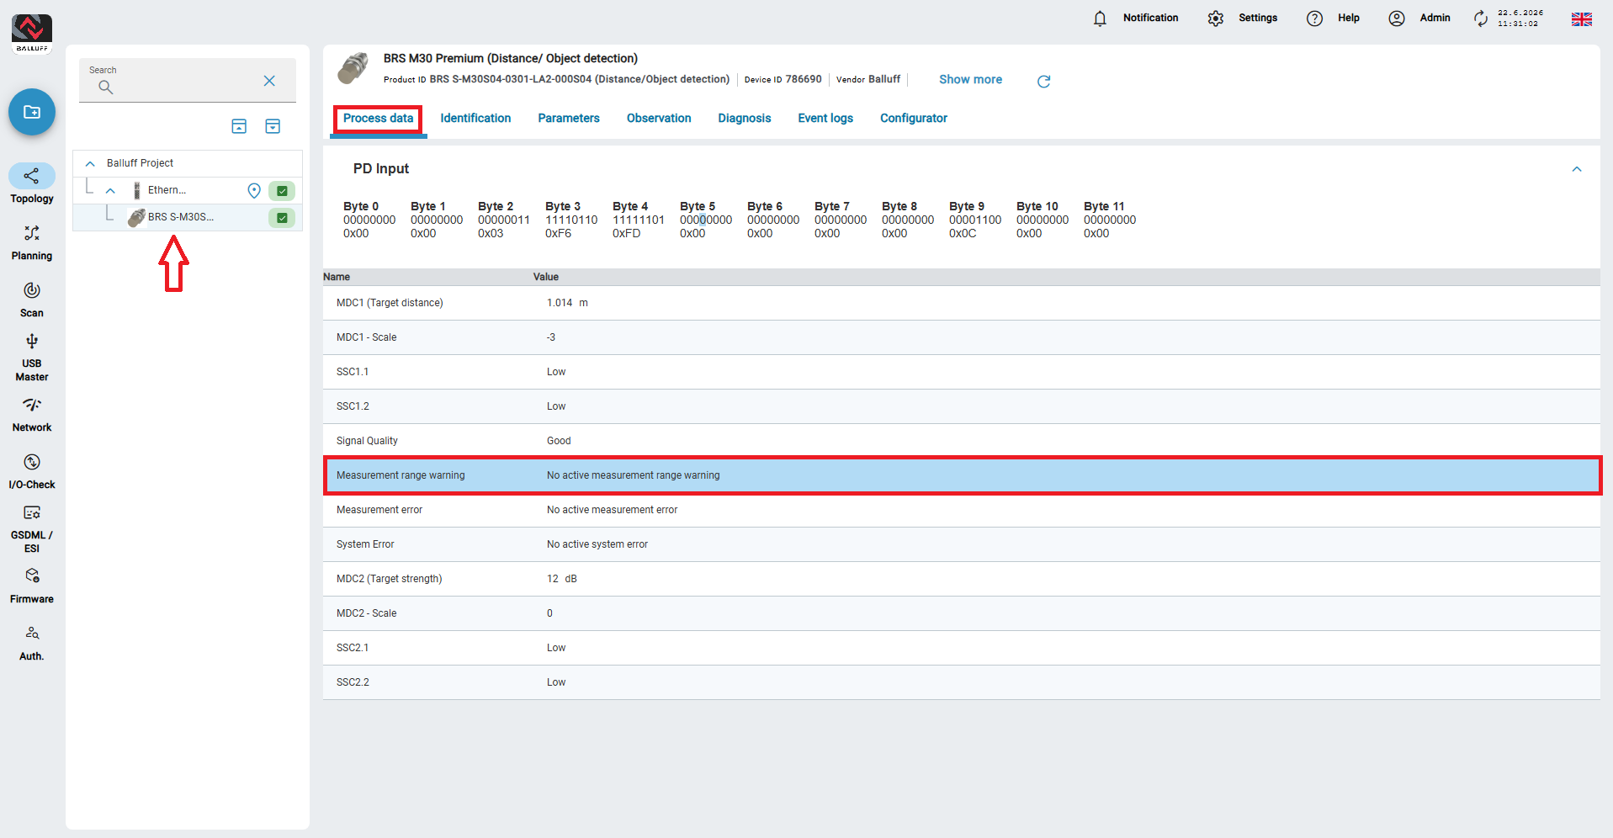The width and height of the screenshot is (1613, 838).
Task: Open the Scan section
Action: pos(32,300)
